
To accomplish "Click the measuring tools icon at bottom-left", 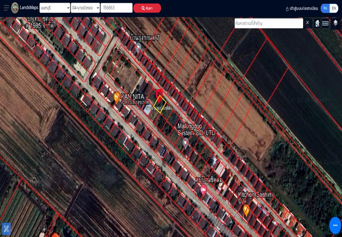I will pyautogui.click(x=6, y=229).
